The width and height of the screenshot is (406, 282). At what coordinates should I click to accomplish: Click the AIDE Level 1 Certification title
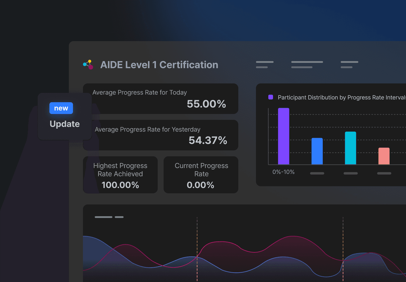[159, 65]
